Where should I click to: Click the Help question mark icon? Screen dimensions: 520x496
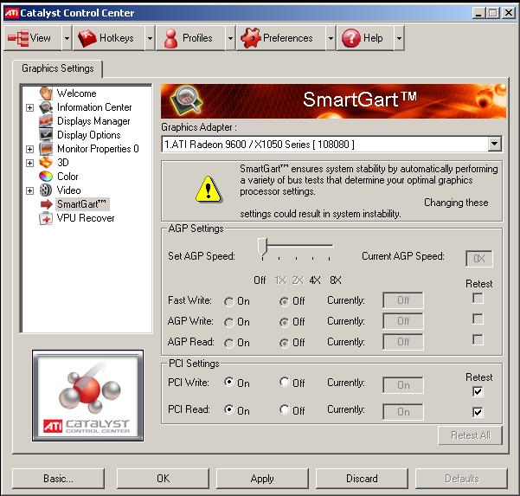[x=351, y=38]
